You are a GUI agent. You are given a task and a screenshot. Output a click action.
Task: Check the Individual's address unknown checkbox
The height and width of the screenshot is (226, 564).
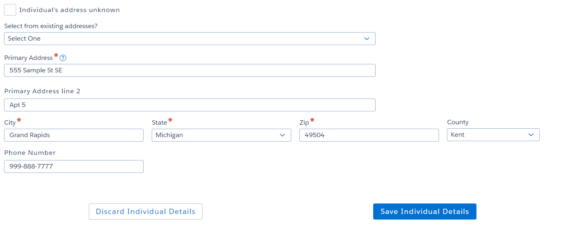pos(10,10)
